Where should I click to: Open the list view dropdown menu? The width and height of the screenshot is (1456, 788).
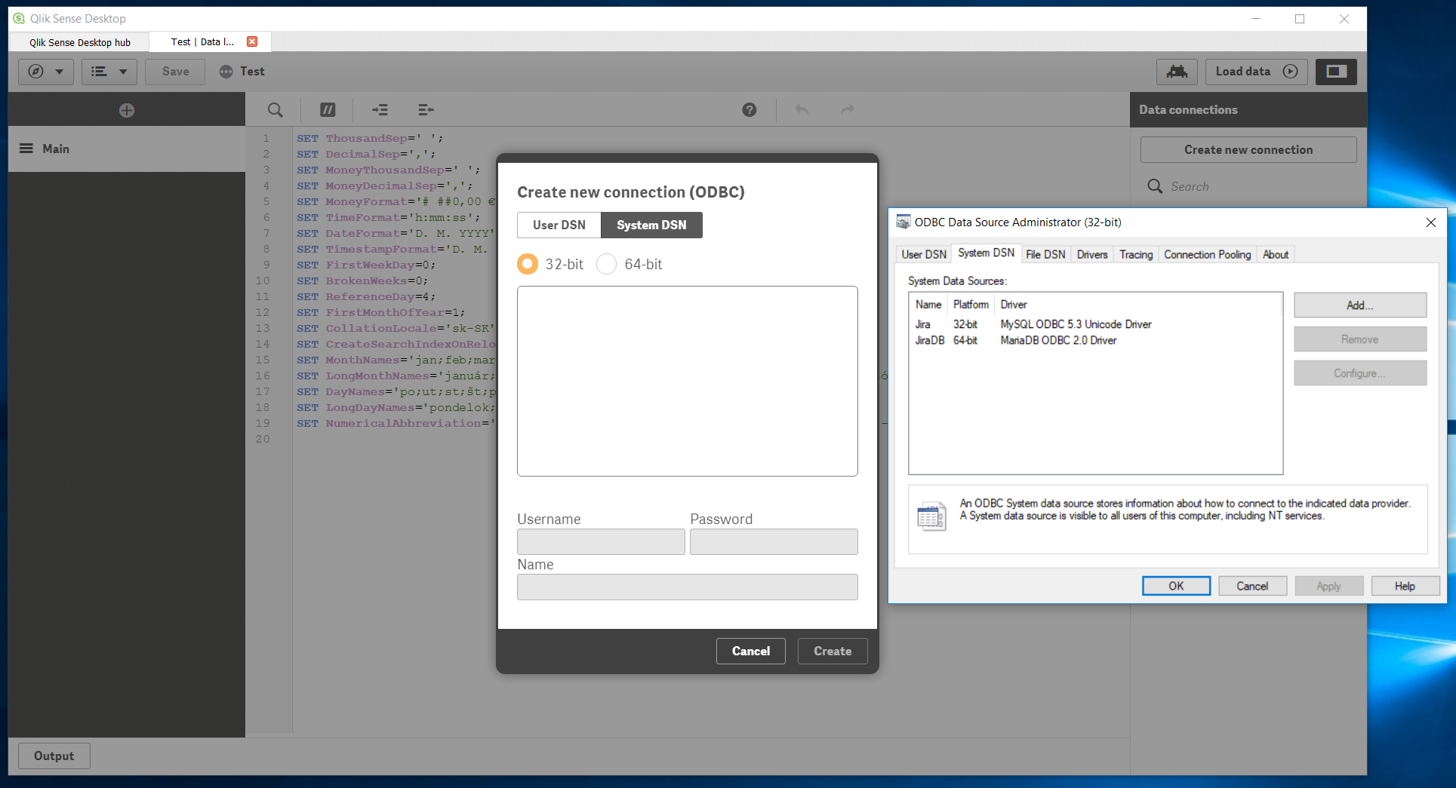[109, 72]
